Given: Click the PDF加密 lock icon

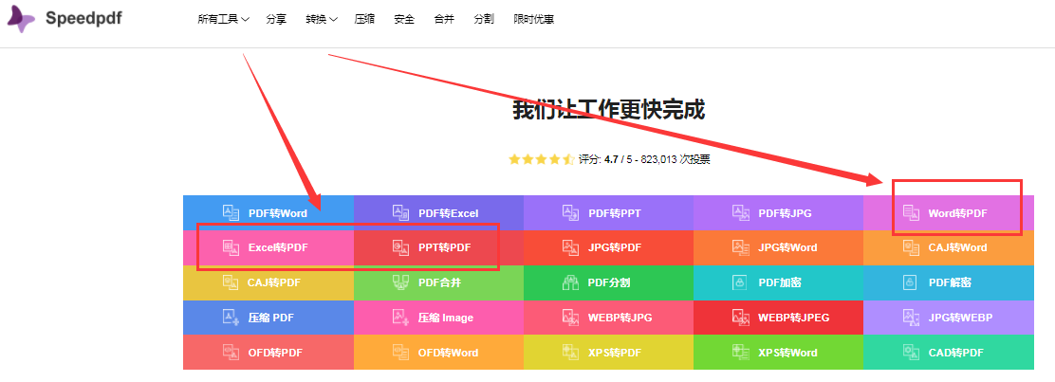Looking at the screenshot, I should pyautogui.click(x=741, y=282).
